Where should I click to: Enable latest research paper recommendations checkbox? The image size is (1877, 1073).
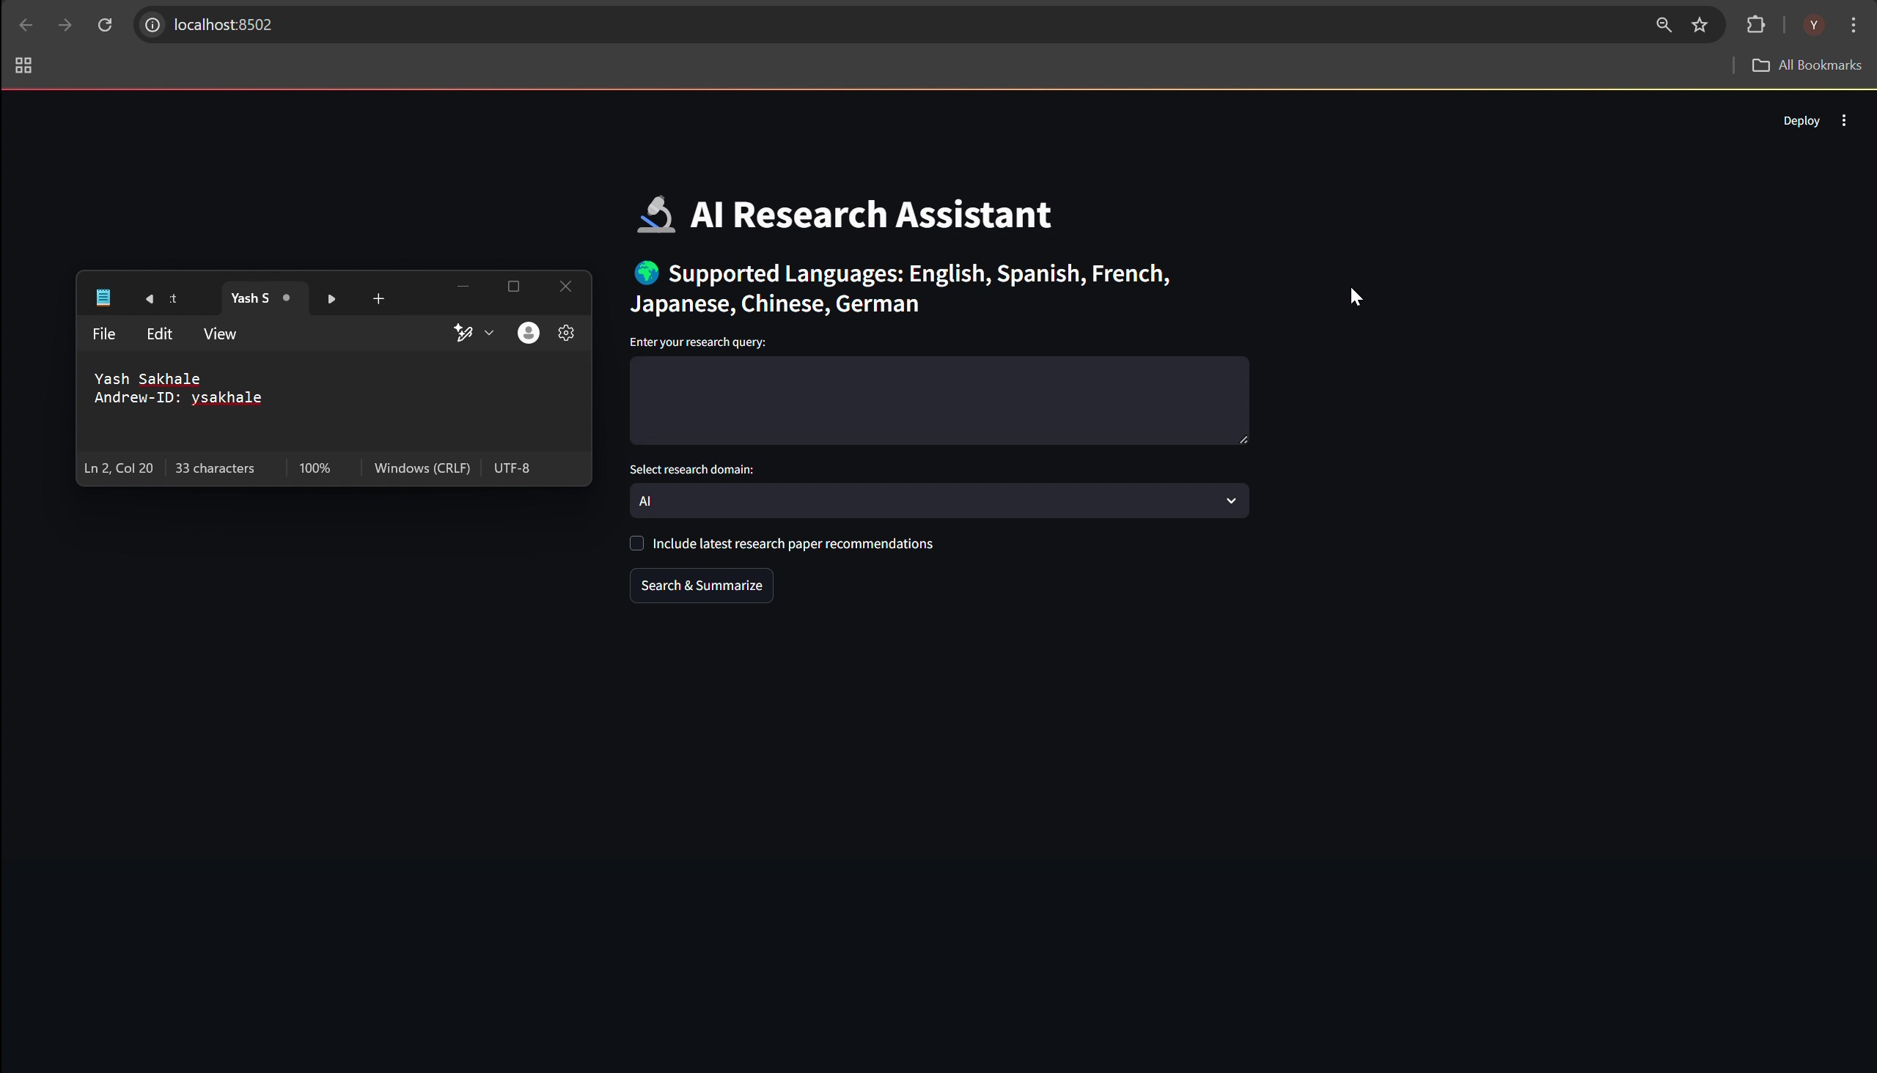pyautogui.click(x=637, y=543)
